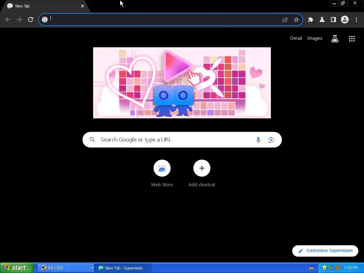Open the Google apps grid
The width and height of the screenshot is (364, 273).
(352, 39)
